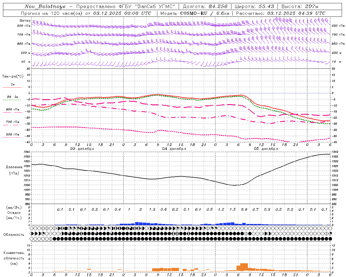Viewport: 346px width, 277px height.
Task: Click the model name COSMO-RU / 6.6км
Action: [205, 13]
